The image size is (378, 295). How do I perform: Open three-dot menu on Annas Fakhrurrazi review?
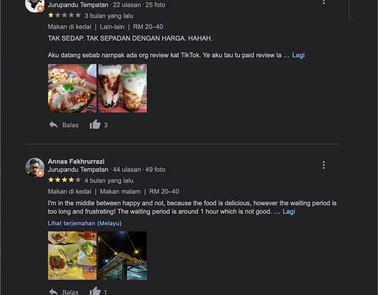point(324,165)
